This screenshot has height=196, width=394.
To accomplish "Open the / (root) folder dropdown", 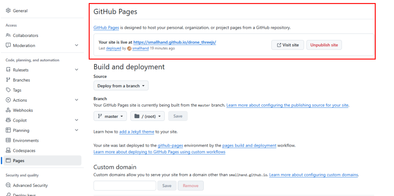I will coord(147,116).
